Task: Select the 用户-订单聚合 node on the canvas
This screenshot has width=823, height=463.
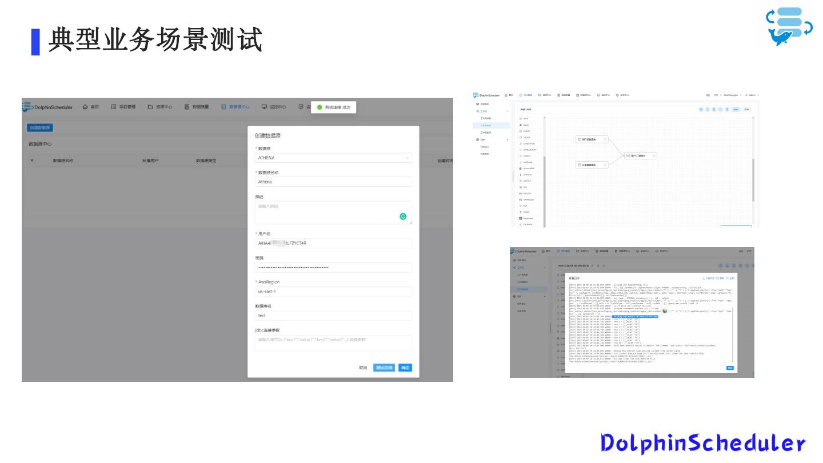Action: [641, 155]
